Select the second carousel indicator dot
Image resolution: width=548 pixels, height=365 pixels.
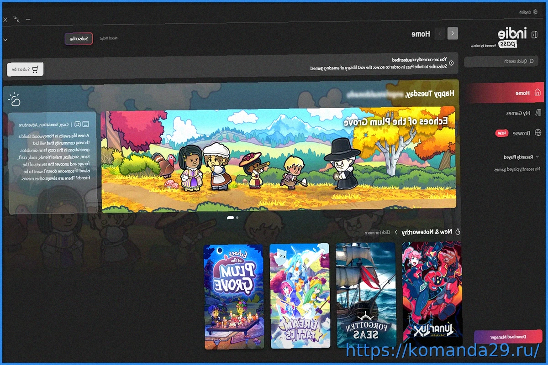tap(237, 218)
